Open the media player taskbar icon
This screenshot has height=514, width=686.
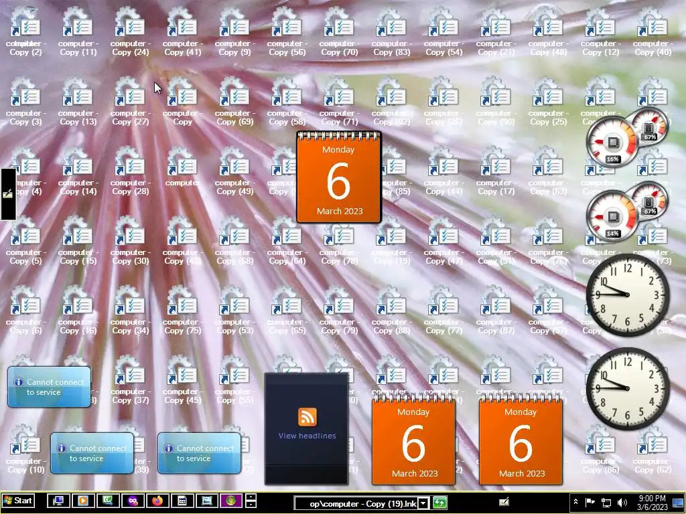click(x=83, y=501)
